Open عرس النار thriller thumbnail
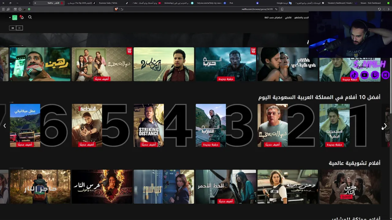 click(x=102, y=187)
